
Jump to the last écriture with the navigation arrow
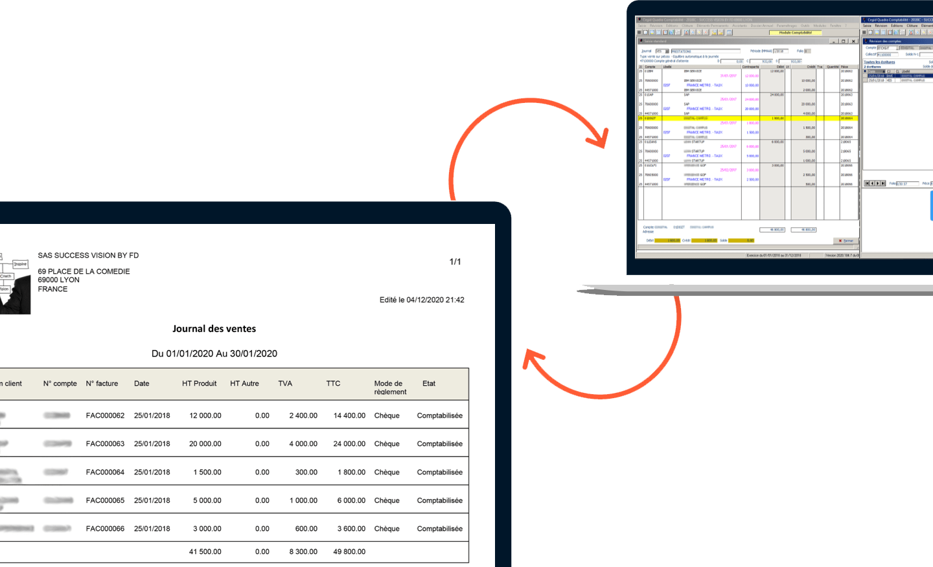pyautogui.click(x=883, y=183)
